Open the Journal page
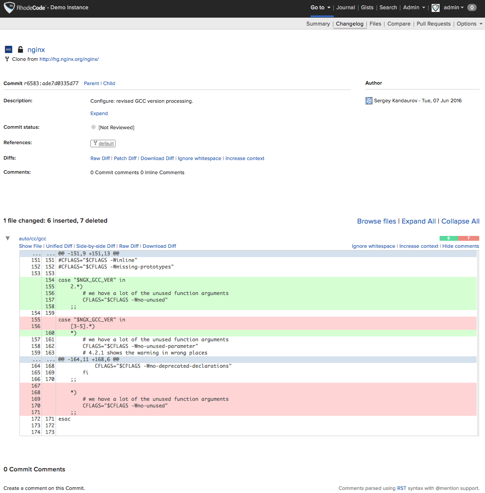 (345, 7)
